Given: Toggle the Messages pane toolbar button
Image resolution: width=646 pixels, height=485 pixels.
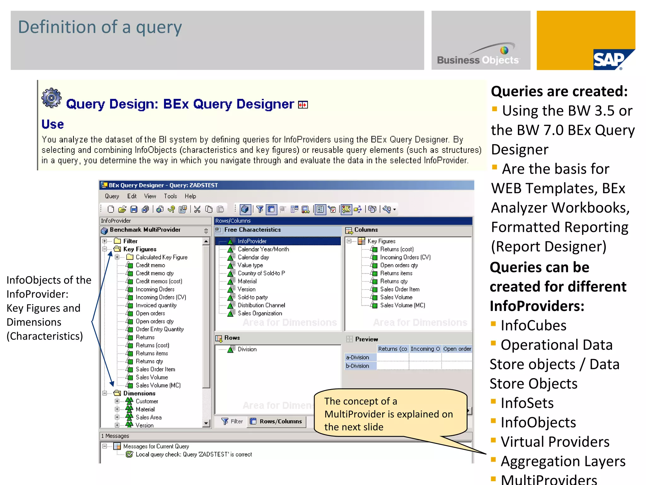Looking at the screenshot, I should click(346, 209).
